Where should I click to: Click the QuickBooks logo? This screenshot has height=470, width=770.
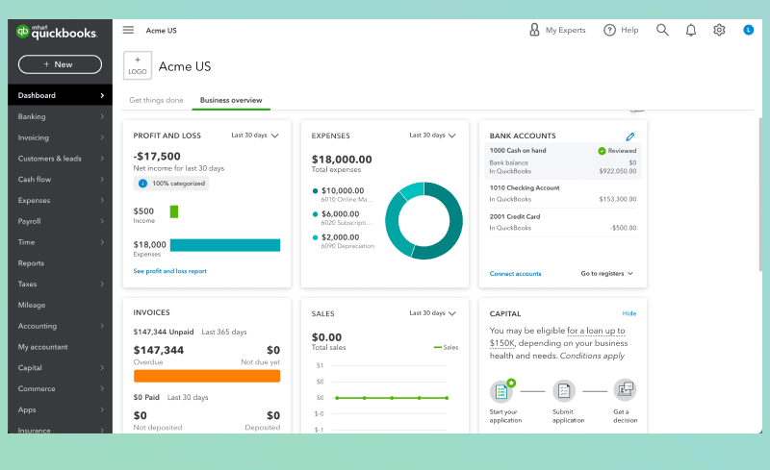coord(57,32)
